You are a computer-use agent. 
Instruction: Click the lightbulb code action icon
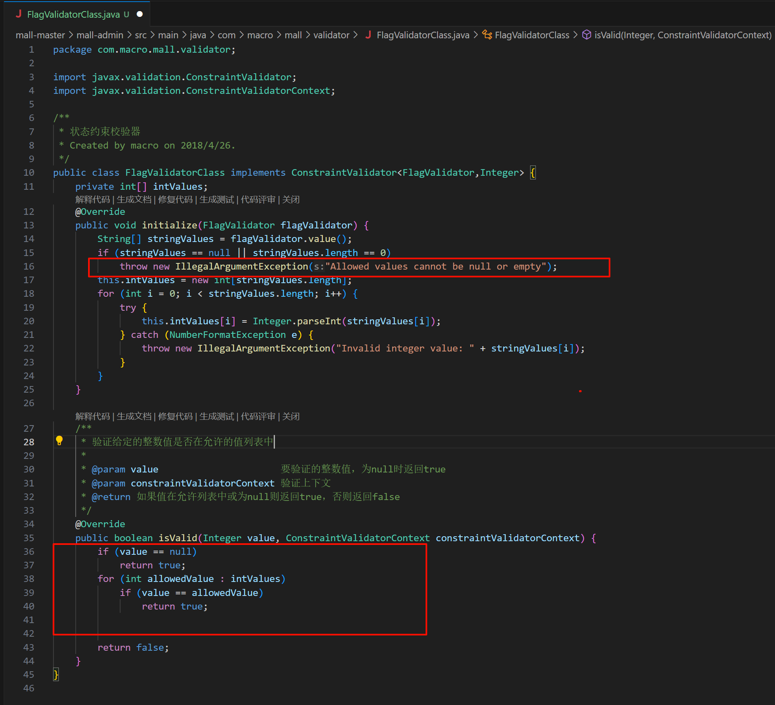click(59, 441)
